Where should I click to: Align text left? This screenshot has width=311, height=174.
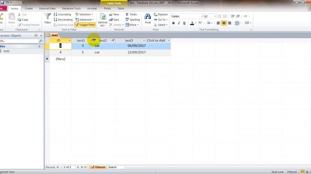tap(218, 23)
